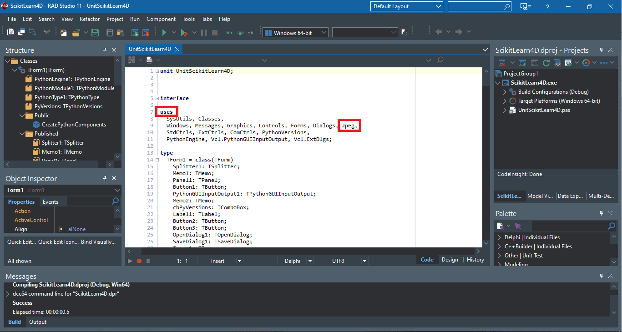The image size is (622, 332).
Task: Open the Component menu
Action: click(161, 19)
